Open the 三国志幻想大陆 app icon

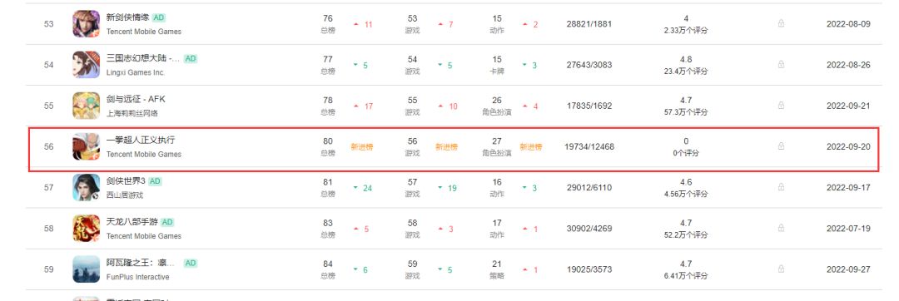[86, 65]
